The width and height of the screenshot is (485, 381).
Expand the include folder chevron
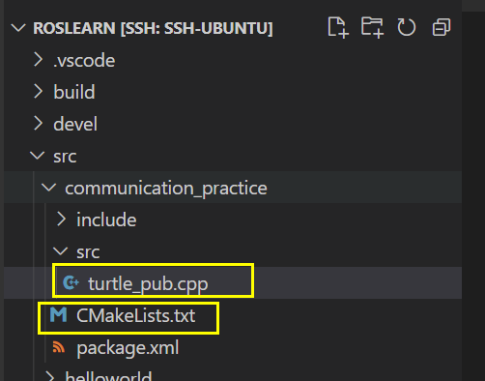pyautogui.click(x=61, y=220)
